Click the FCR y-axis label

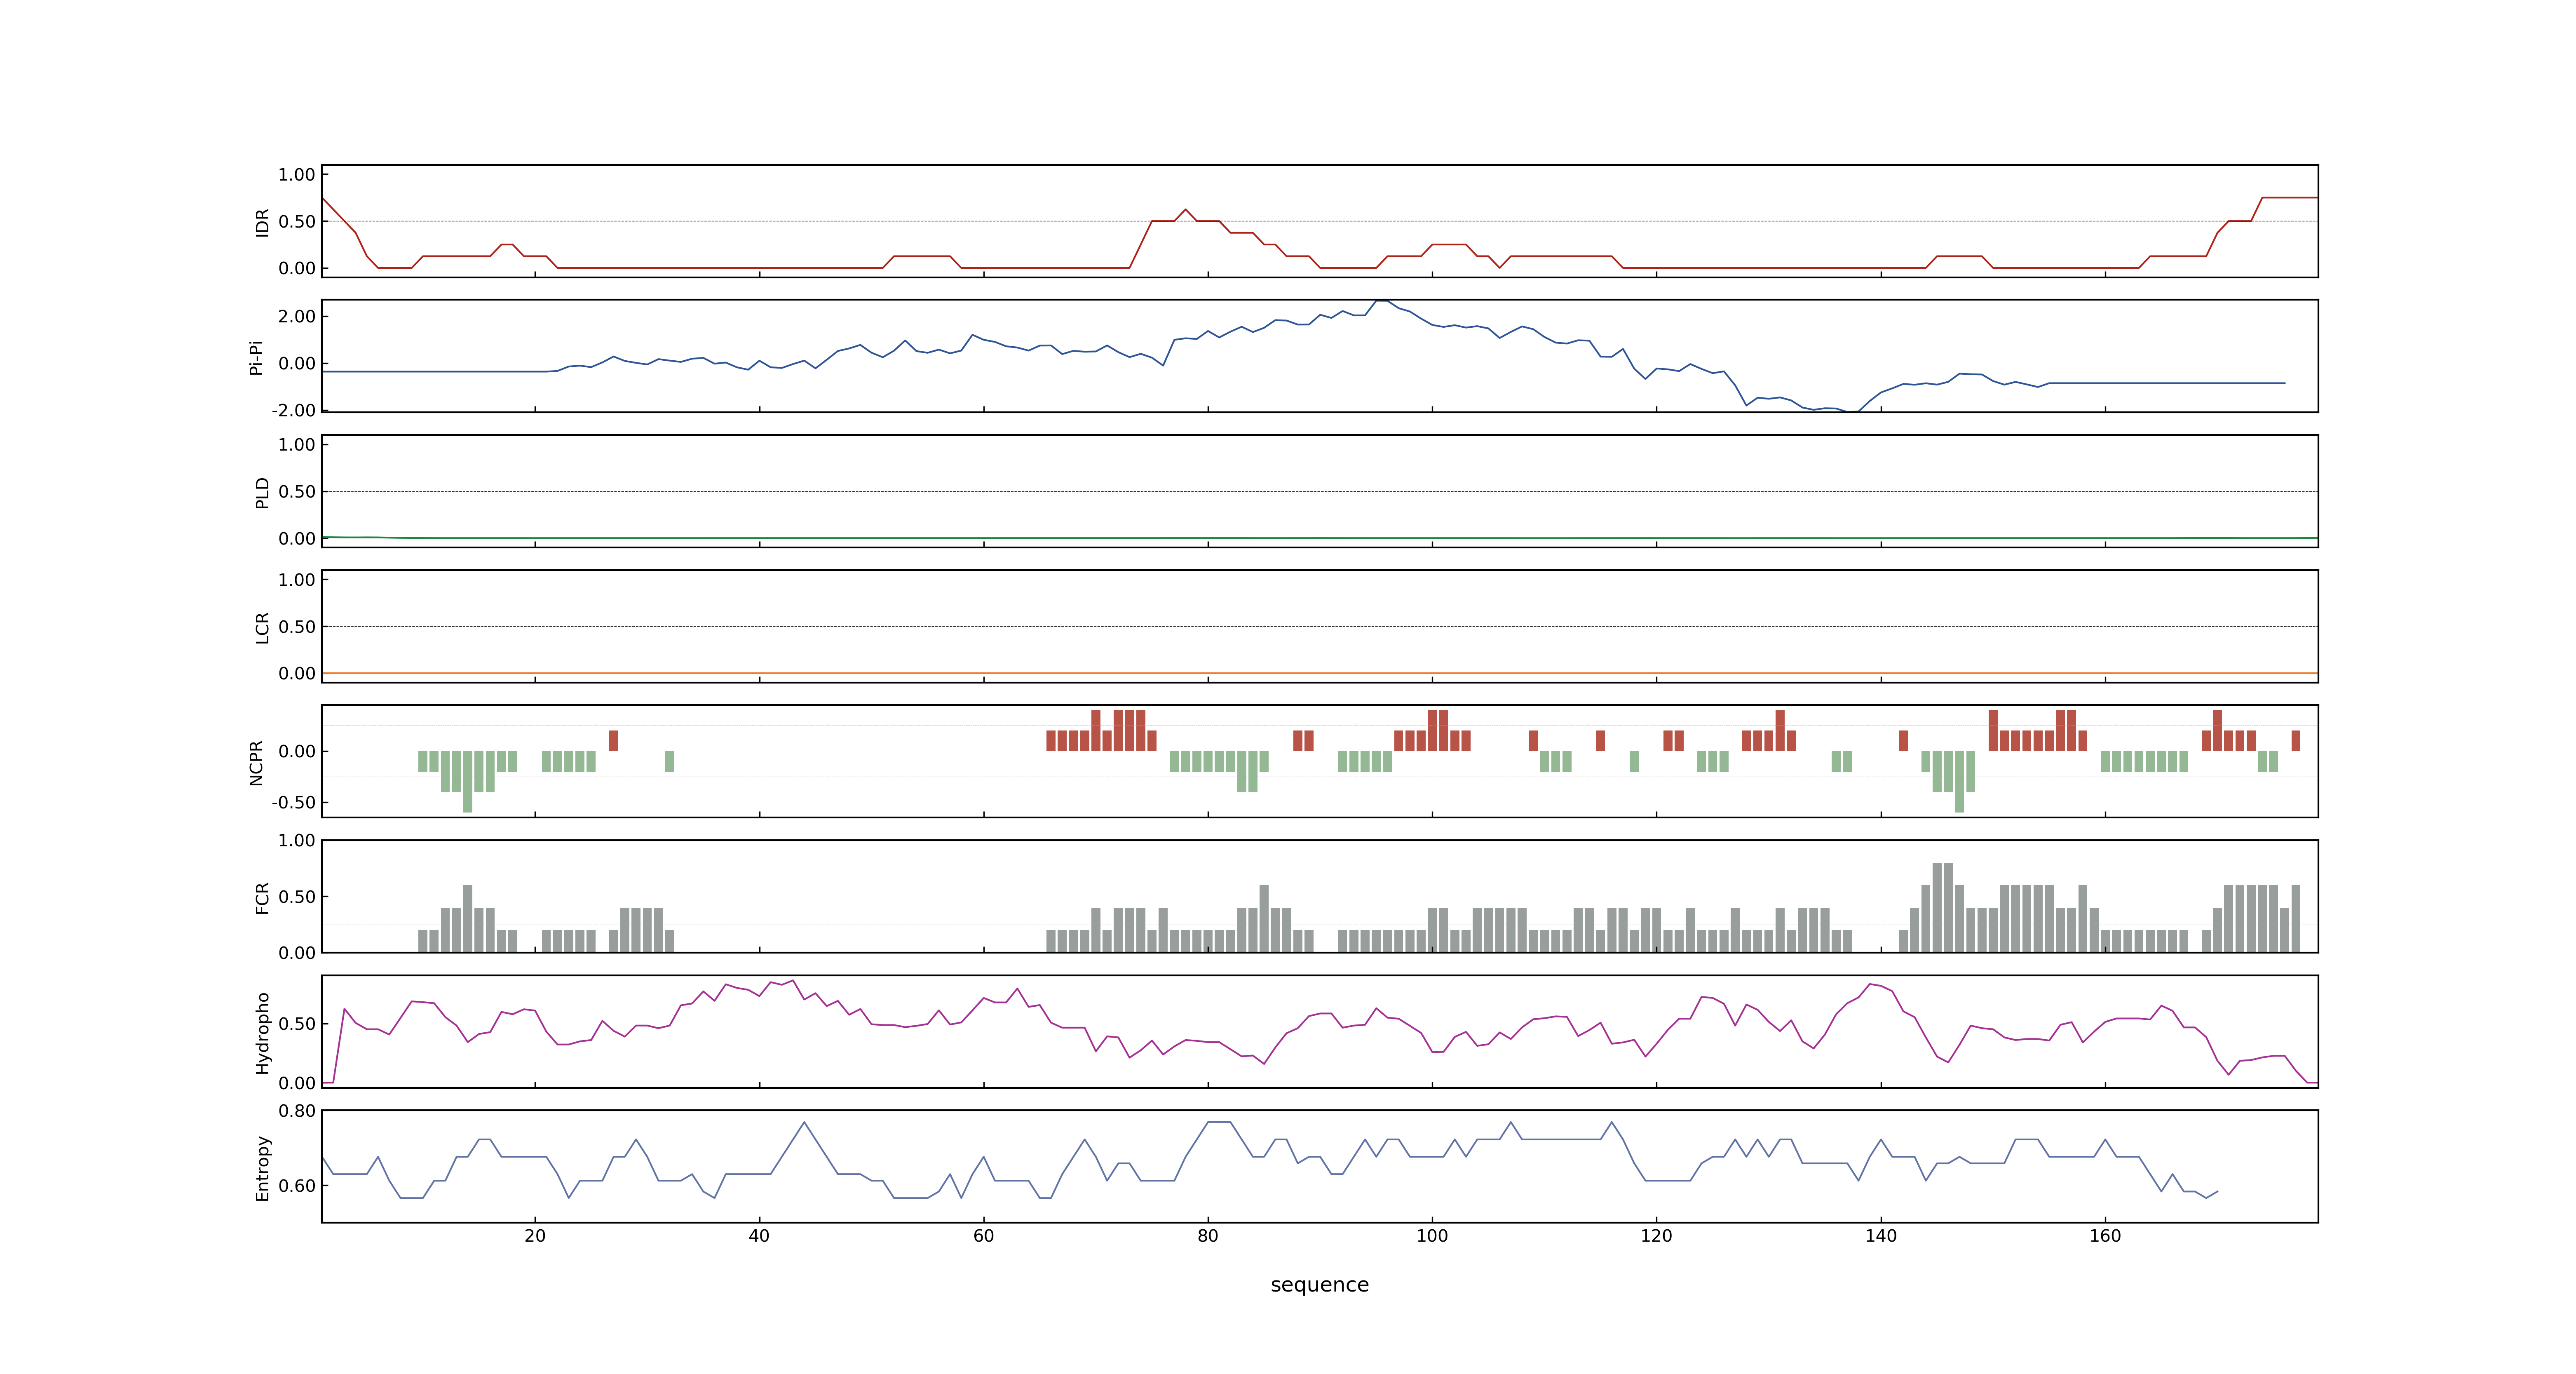[x=262, y=897]
